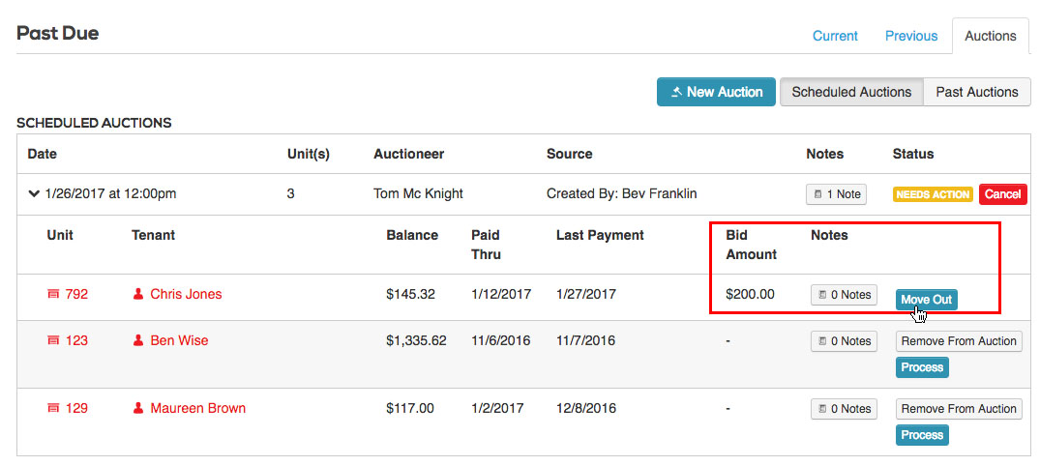Select the Auctions tab

pyautogui.click(x=991, y=36)
